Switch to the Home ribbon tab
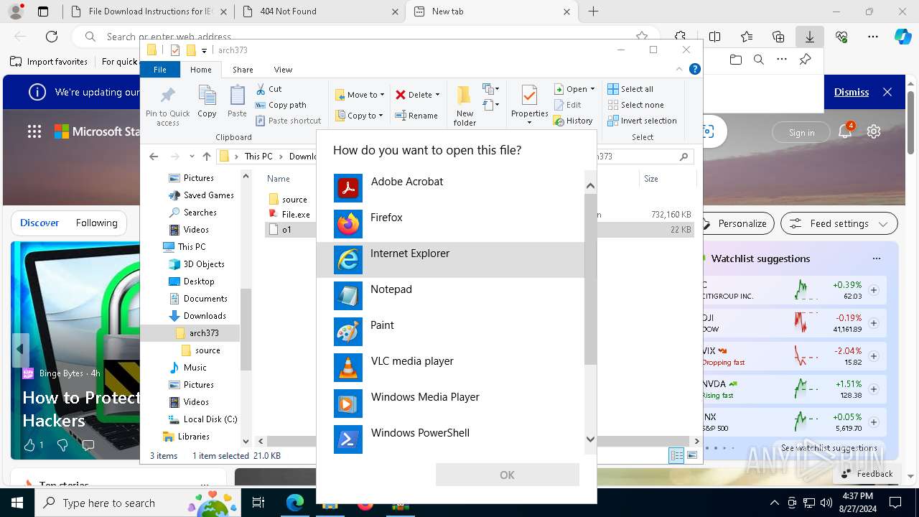The height and width of the screenshot is (517, 919). (x=200, y=70)
